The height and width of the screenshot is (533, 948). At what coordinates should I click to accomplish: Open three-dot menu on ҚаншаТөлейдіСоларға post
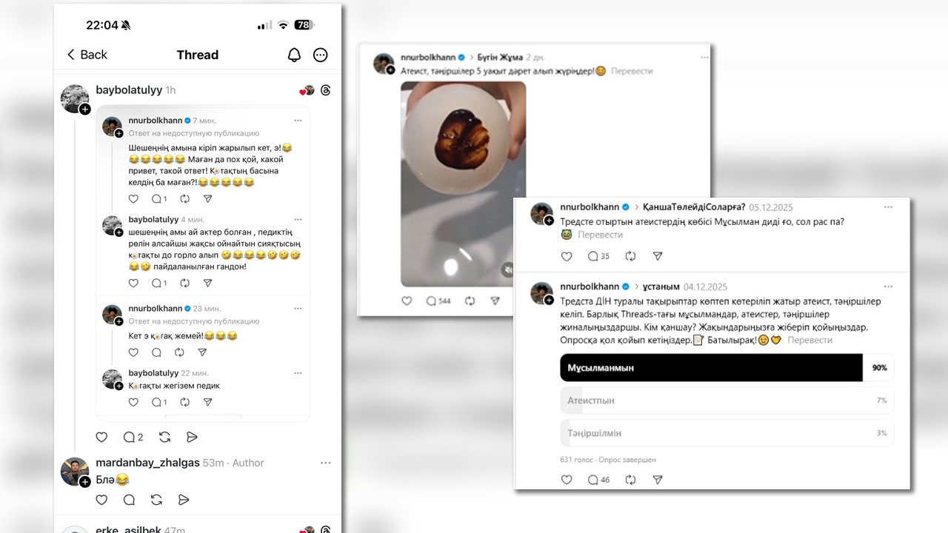pos(887,207)
